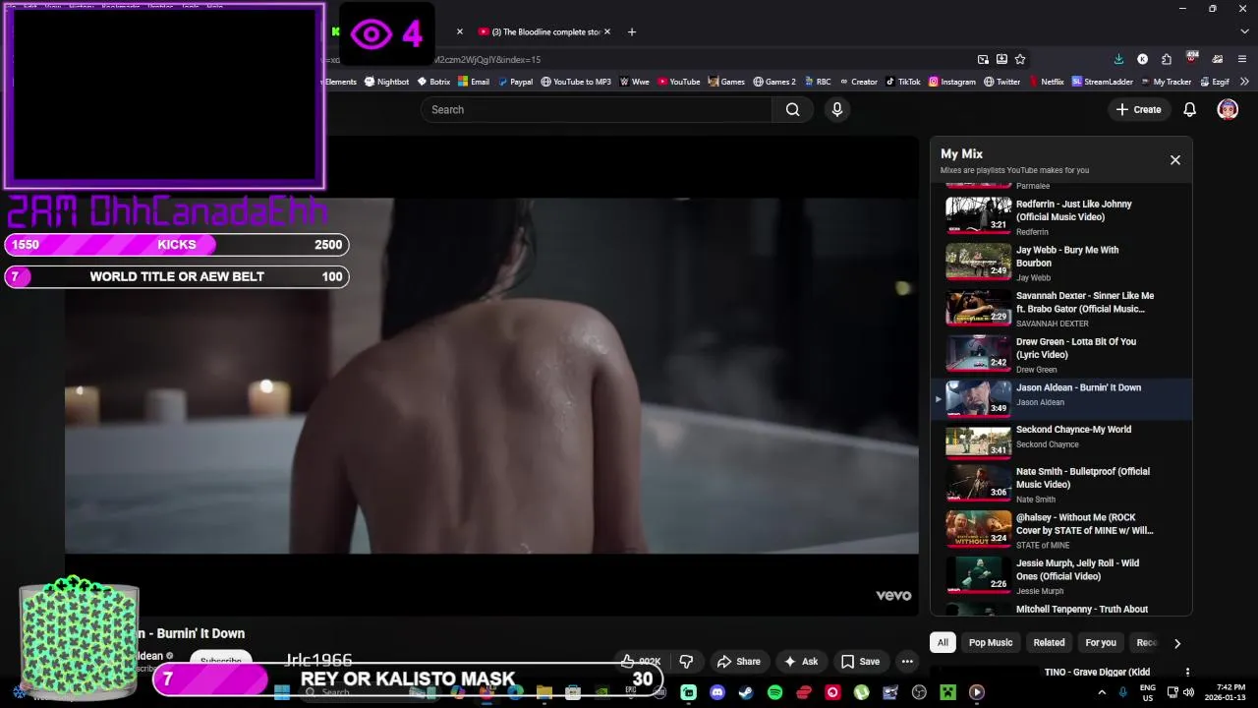This screenshot has width=1258, height=708.
Task: Select the Related filter chip
Action: 1049,642
